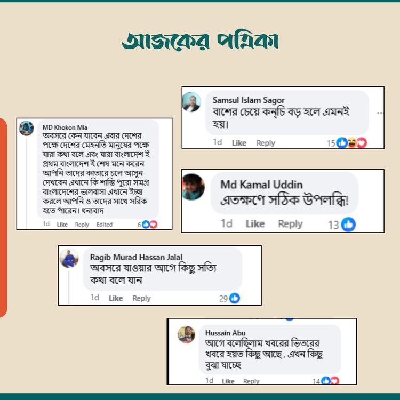Click the blue like reaction on Md Kamal Uddin's comment
400x400 pixels.
coord(348,225)
